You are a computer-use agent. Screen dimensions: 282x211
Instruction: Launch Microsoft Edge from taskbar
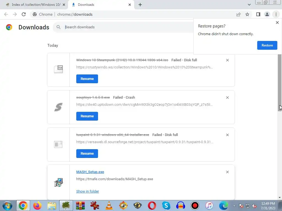224,206
